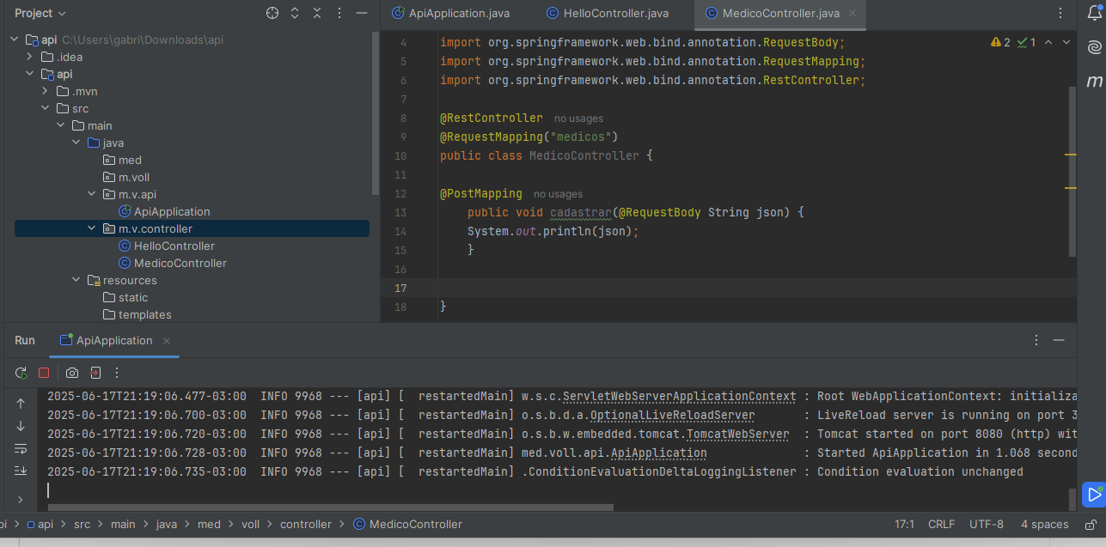Click the blue Run tool window button

[x=1094, y=495]
